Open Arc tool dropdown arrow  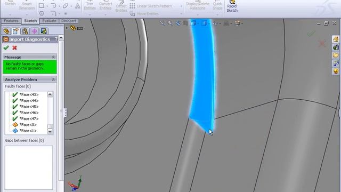(x=59, y=6)
